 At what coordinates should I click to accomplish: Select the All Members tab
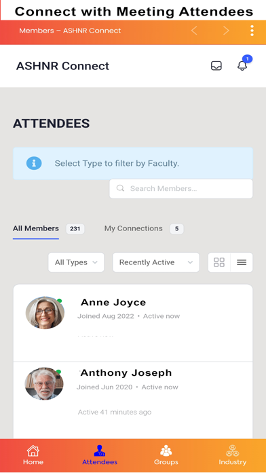[36, 228]
